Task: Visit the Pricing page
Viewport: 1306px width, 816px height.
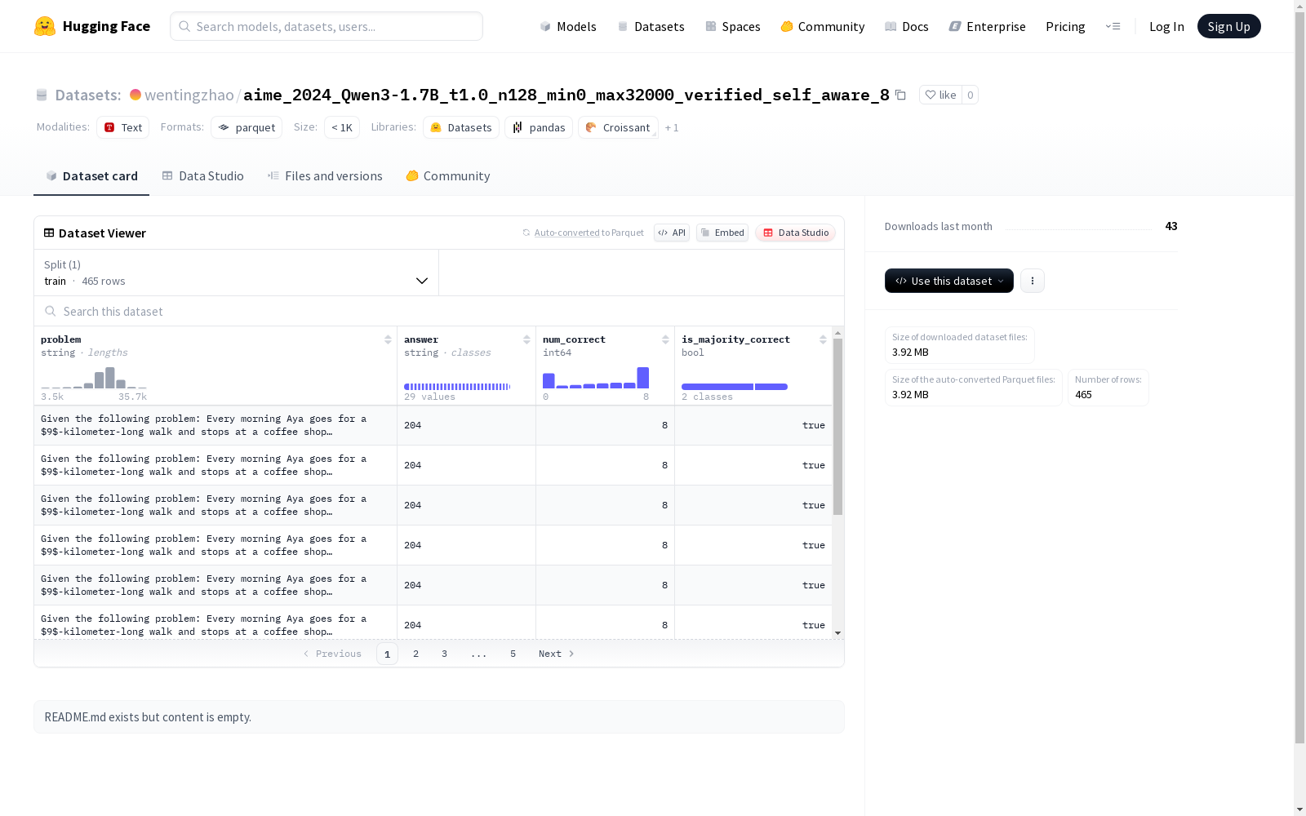Action: [1065, 26]
